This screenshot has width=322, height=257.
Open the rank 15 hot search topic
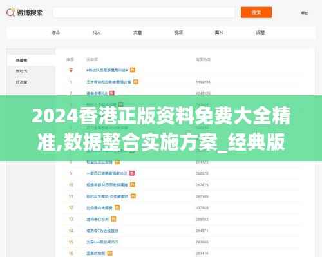pos(102,242)
